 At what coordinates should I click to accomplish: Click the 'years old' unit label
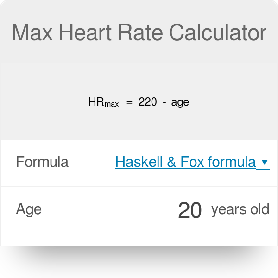pos(240,209)
